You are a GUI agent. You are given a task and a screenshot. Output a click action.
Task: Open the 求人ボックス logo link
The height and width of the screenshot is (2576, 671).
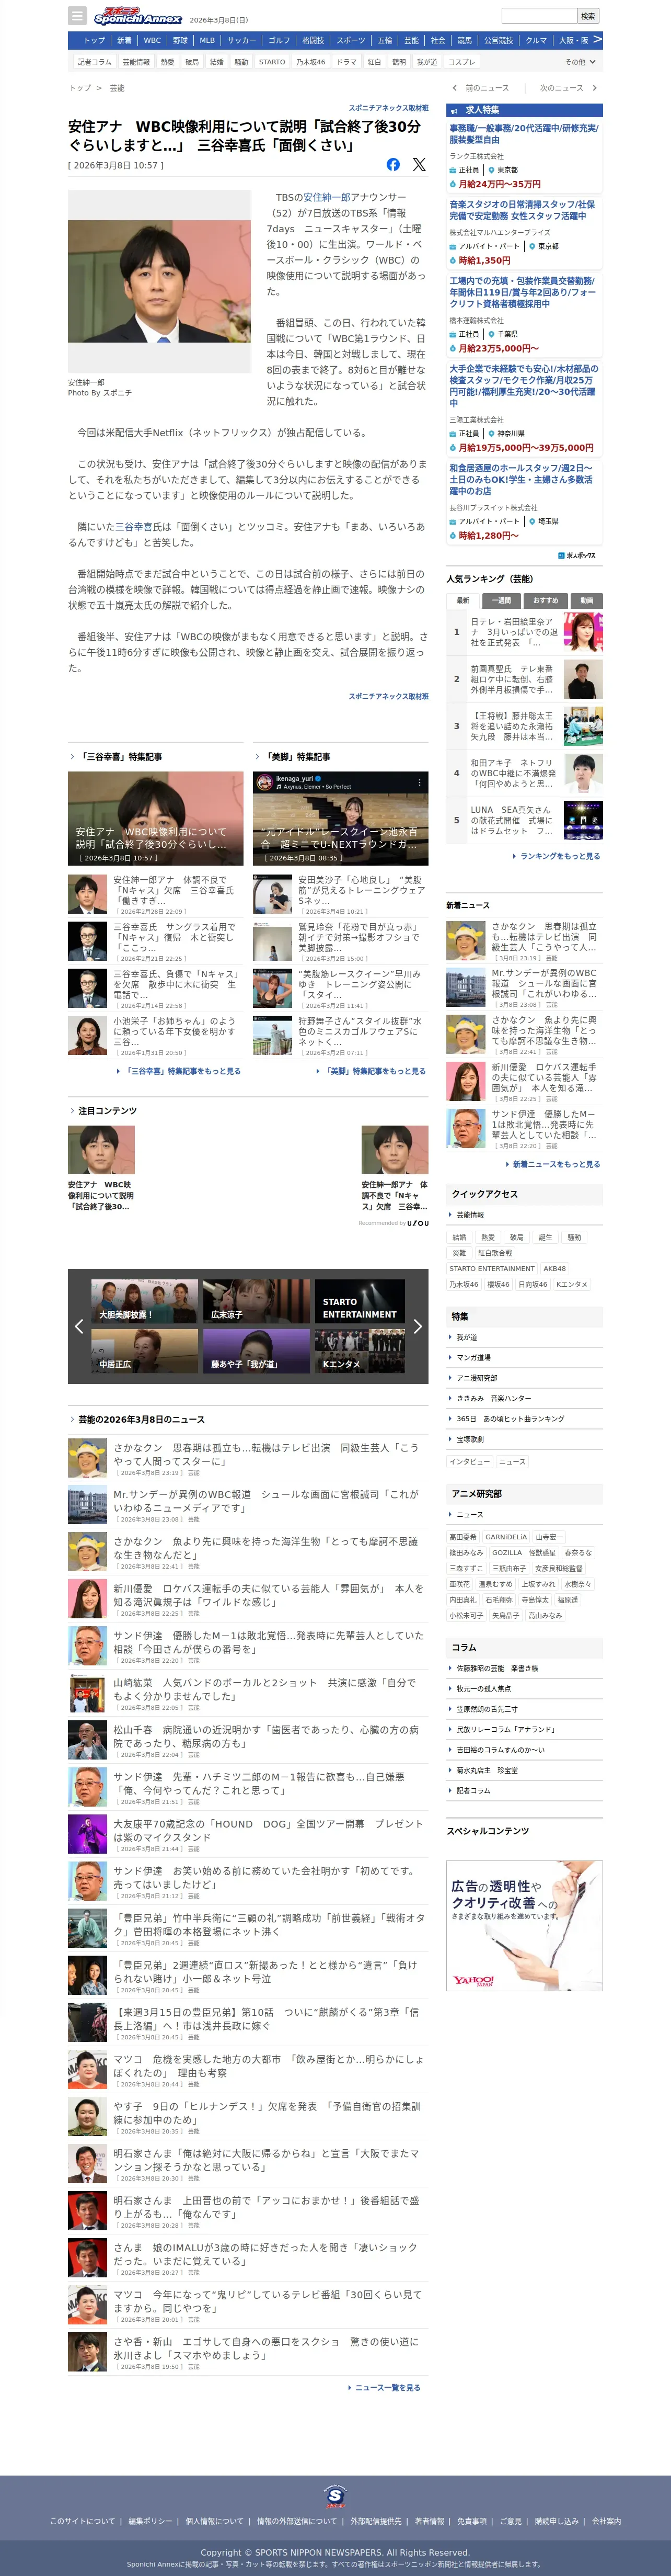coord(576,555)
